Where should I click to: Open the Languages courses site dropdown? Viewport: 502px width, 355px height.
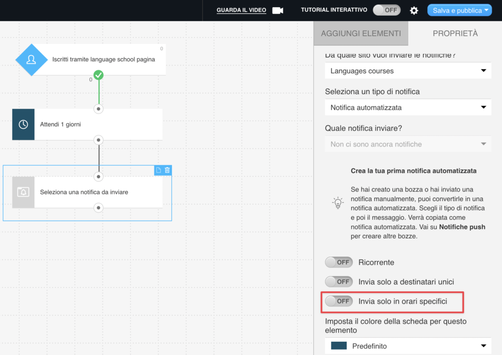tap(408, 71)
